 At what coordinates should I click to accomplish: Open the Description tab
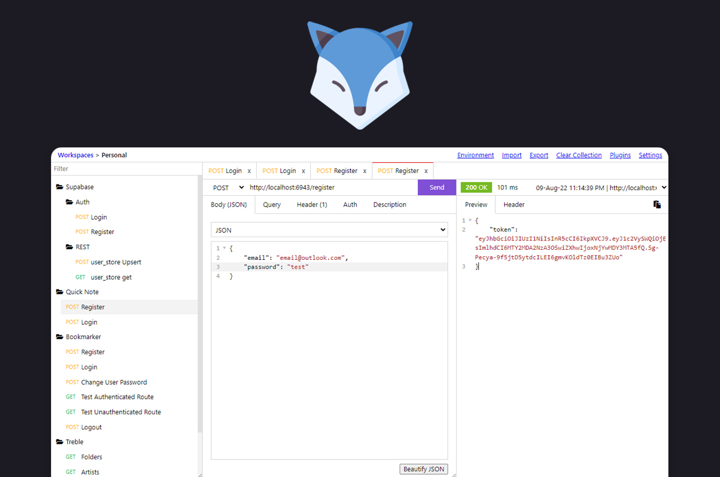click(x=390, y=205)
